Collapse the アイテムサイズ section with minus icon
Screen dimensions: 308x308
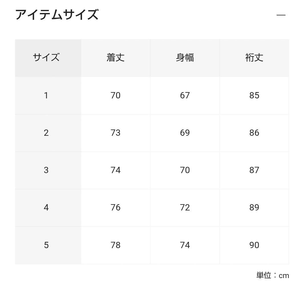(x=281, y=15)
